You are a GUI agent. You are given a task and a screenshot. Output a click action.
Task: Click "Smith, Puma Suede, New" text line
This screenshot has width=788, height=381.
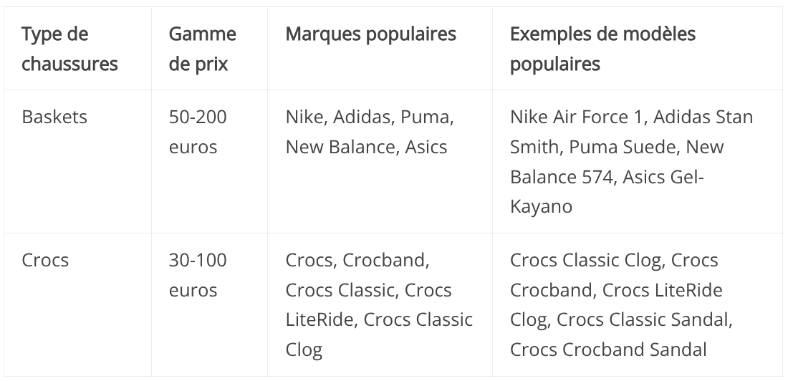(617, 147)
